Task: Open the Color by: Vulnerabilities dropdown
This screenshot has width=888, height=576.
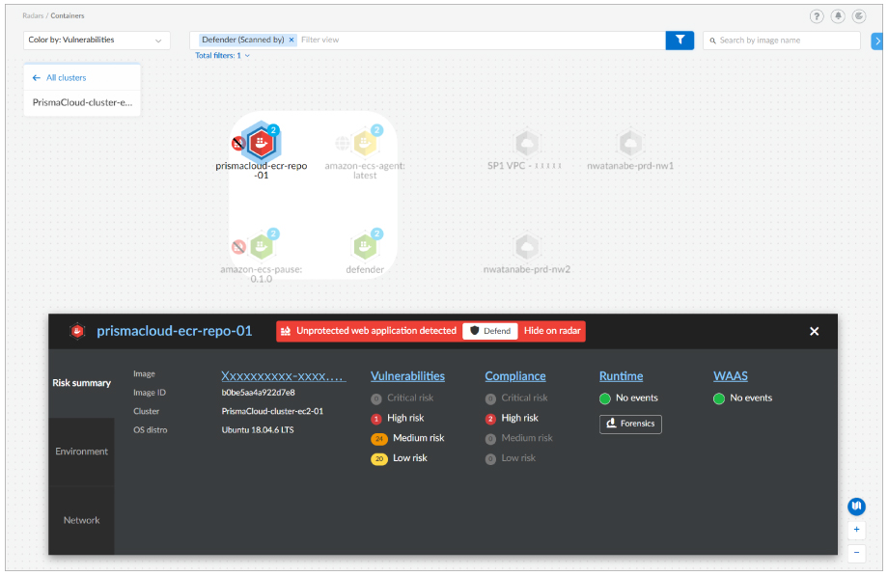Action: (97, 41)
